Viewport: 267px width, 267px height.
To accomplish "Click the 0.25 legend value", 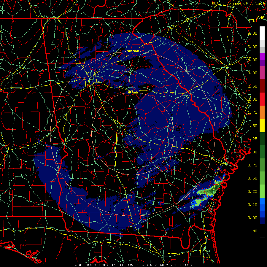I will coord(252,192).
